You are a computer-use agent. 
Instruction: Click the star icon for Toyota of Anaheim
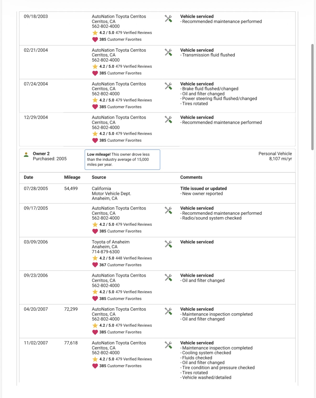point(95,258)
